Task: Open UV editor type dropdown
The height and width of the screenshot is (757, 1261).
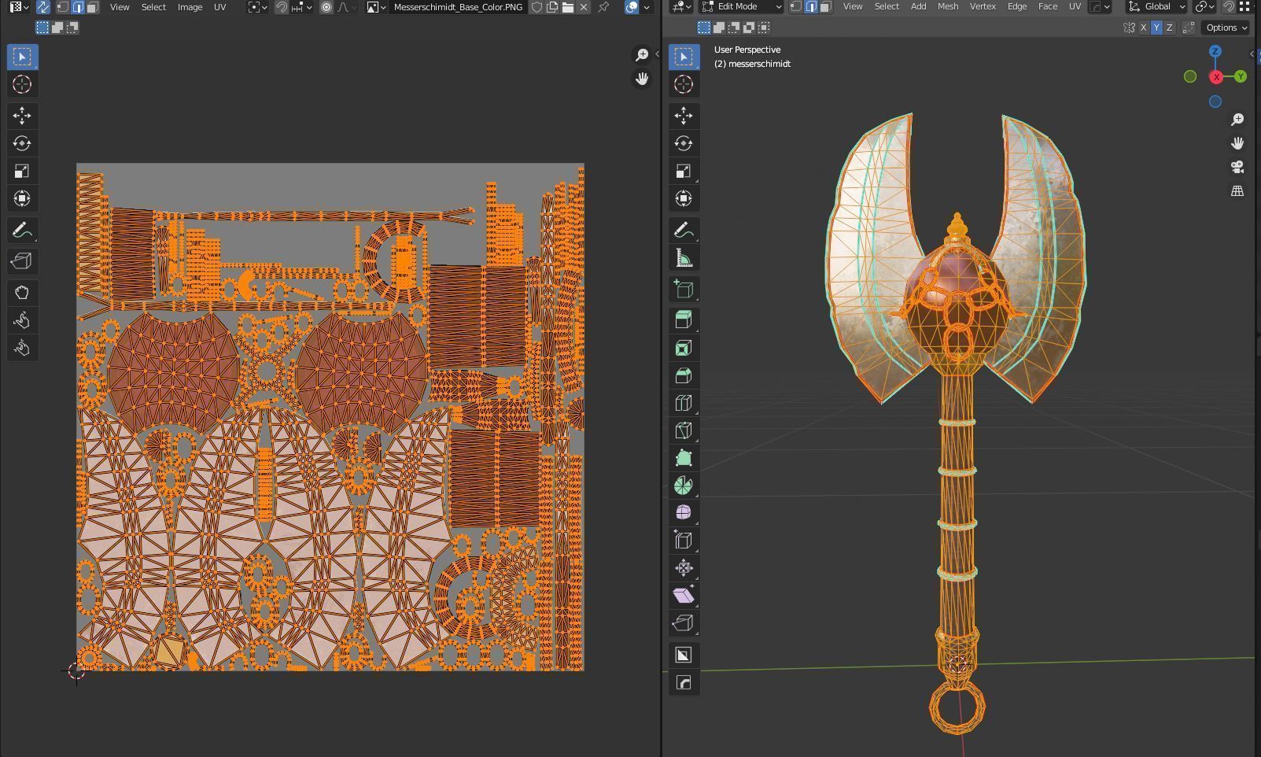Action: [20, 7]
